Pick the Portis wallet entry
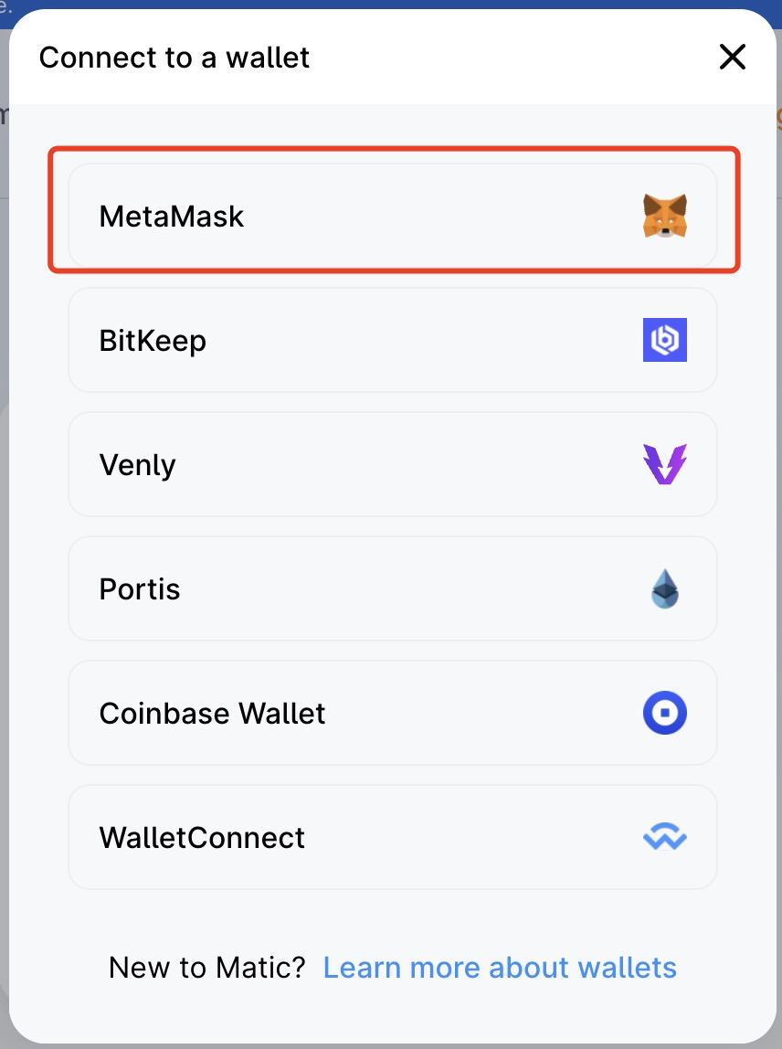The height and width of the screenshot is (1049, 782). tap(393, 588)
